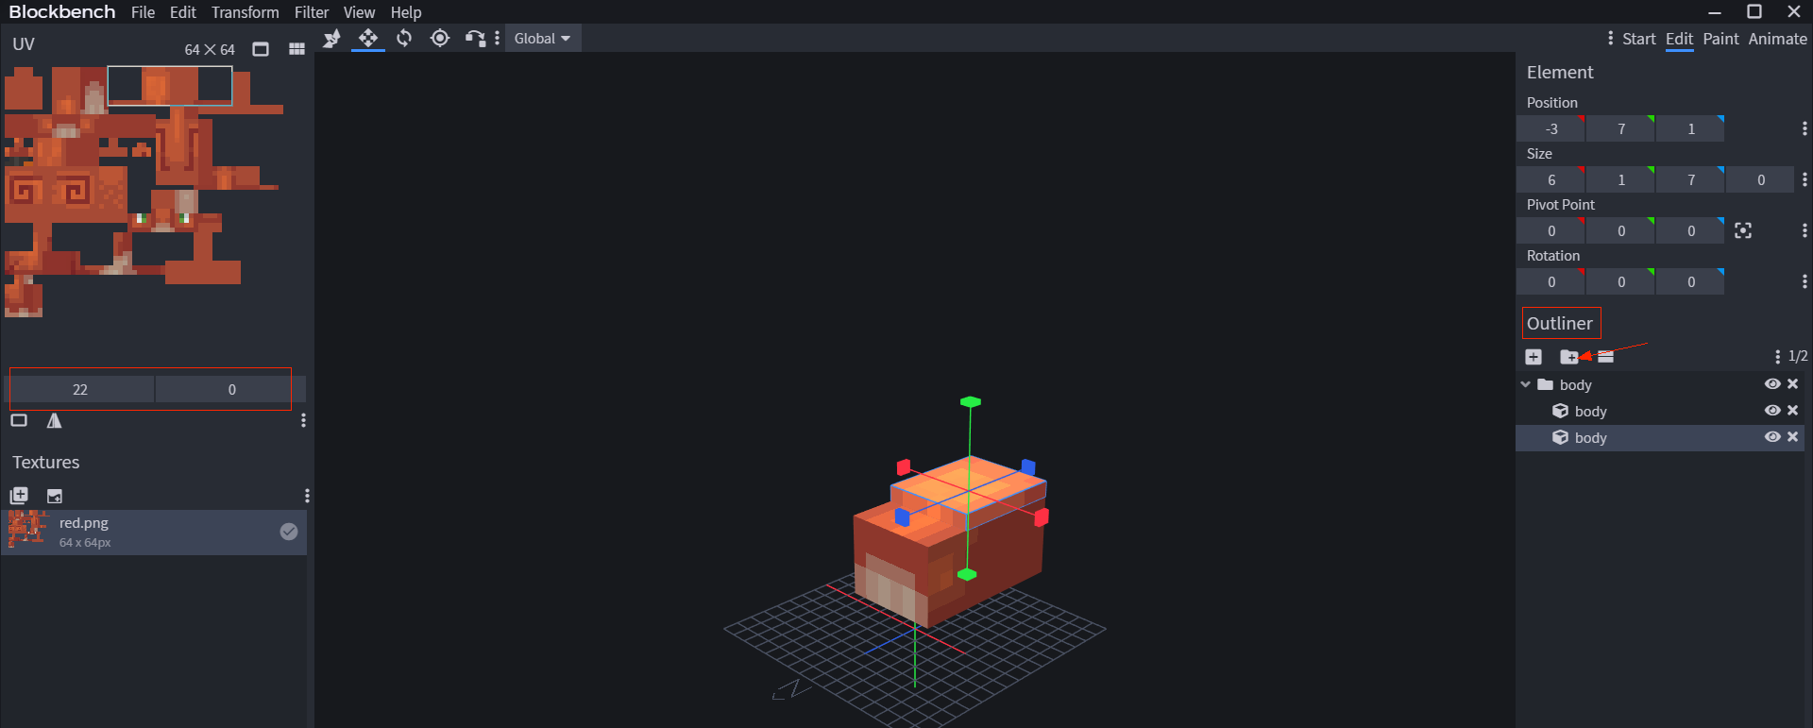Screen dimensions: 1813x728
Task: Click the UV offset field showing 22
Action: pos(81,389)
